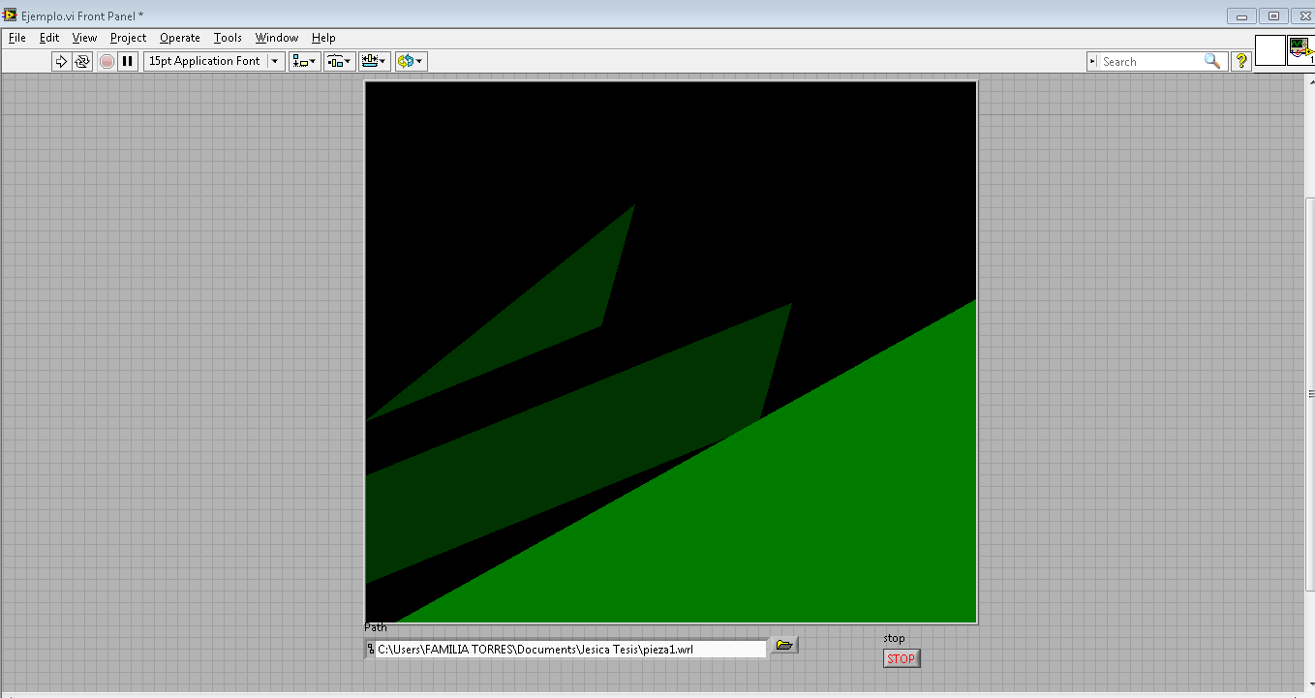Open the Distribute Objects dropdown

click(x=338, y=60)
